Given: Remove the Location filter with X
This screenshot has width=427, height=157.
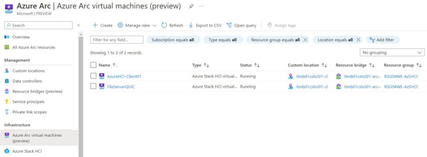Looking at the screenshot, I should click(358, 40).
